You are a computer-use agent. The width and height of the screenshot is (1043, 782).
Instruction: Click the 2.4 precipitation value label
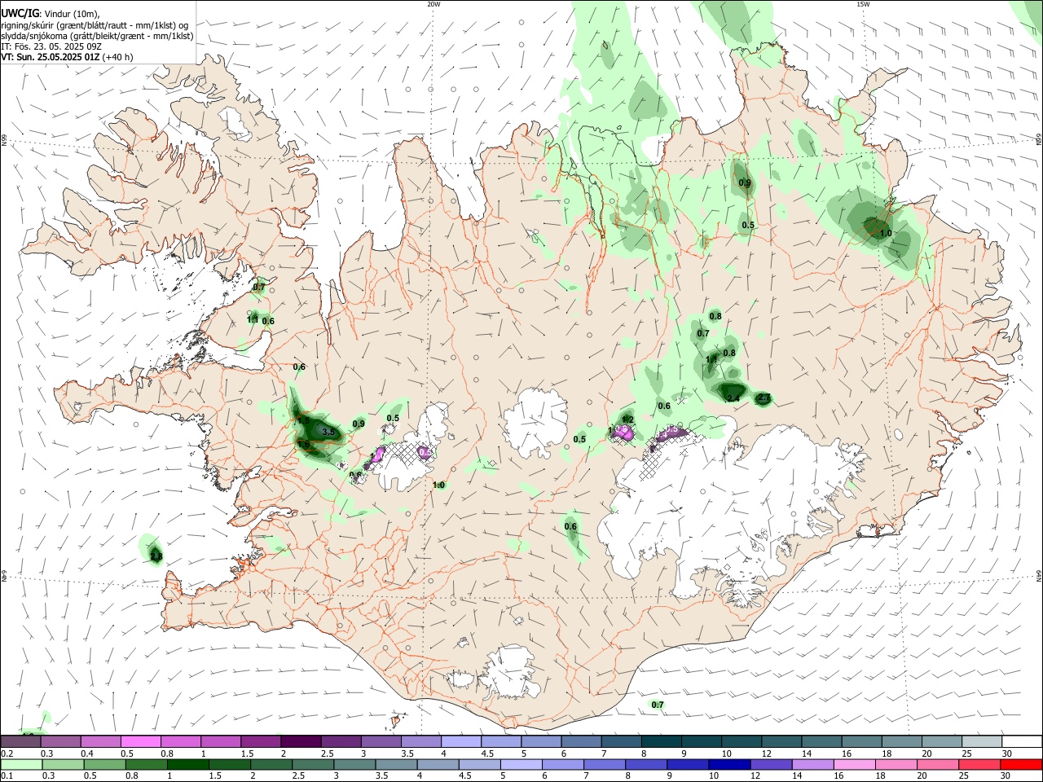[733, 398]
